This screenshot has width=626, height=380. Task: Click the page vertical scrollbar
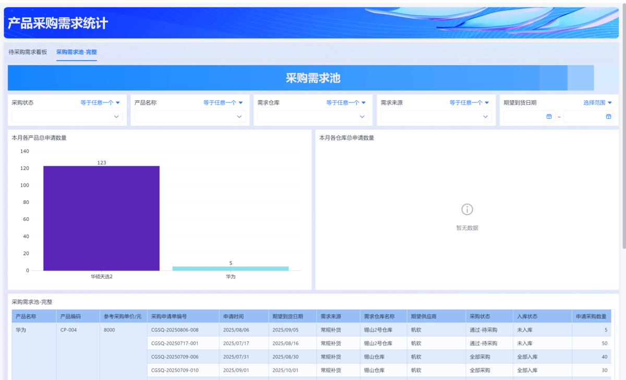(624, 125)
